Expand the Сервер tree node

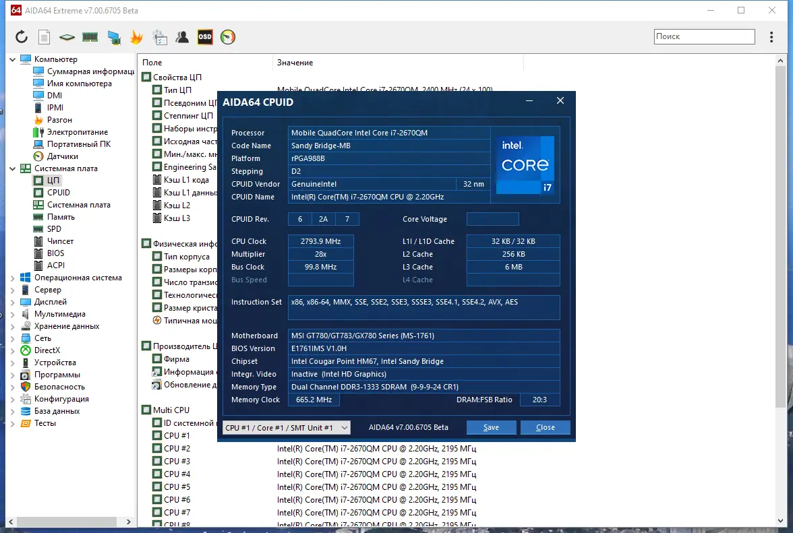point(13,290)
